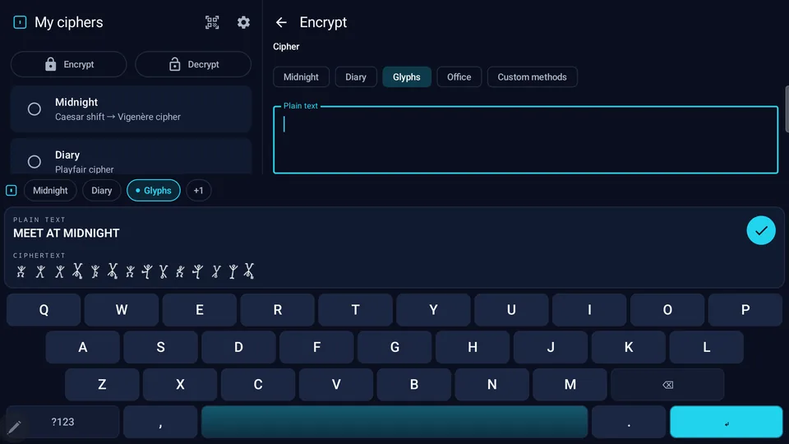Tap the J key

pyautogui.click(x=551, y=347)
